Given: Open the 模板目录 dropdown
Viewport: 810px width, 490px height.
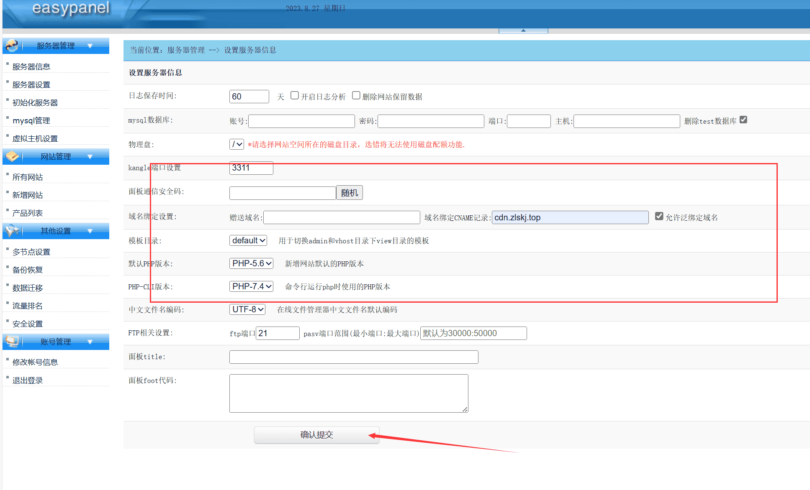Looking at the screenshot, I should point(248,240).
